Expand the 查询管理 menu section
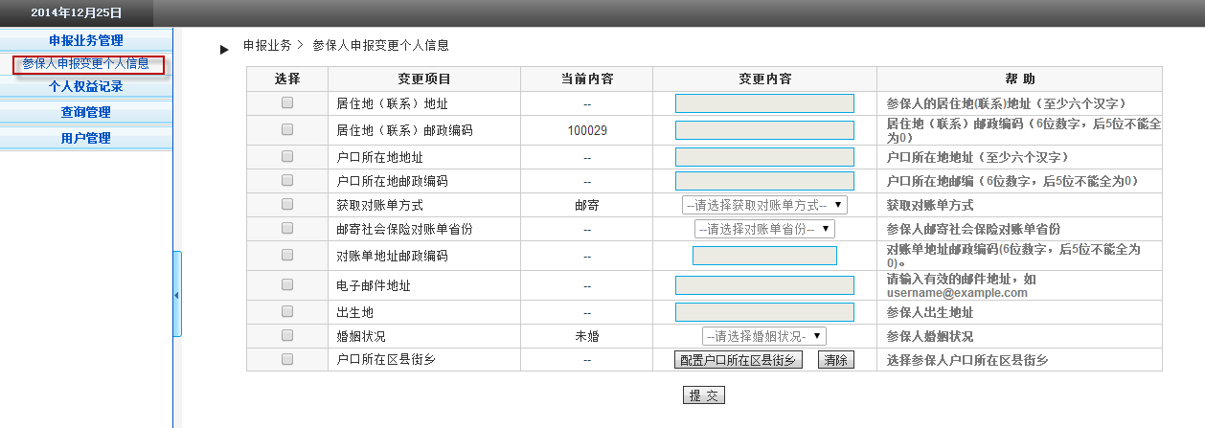This screenshot has height=428, width=1205. (x=86, y=112)
